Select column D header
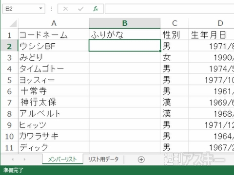 point(212,23)
